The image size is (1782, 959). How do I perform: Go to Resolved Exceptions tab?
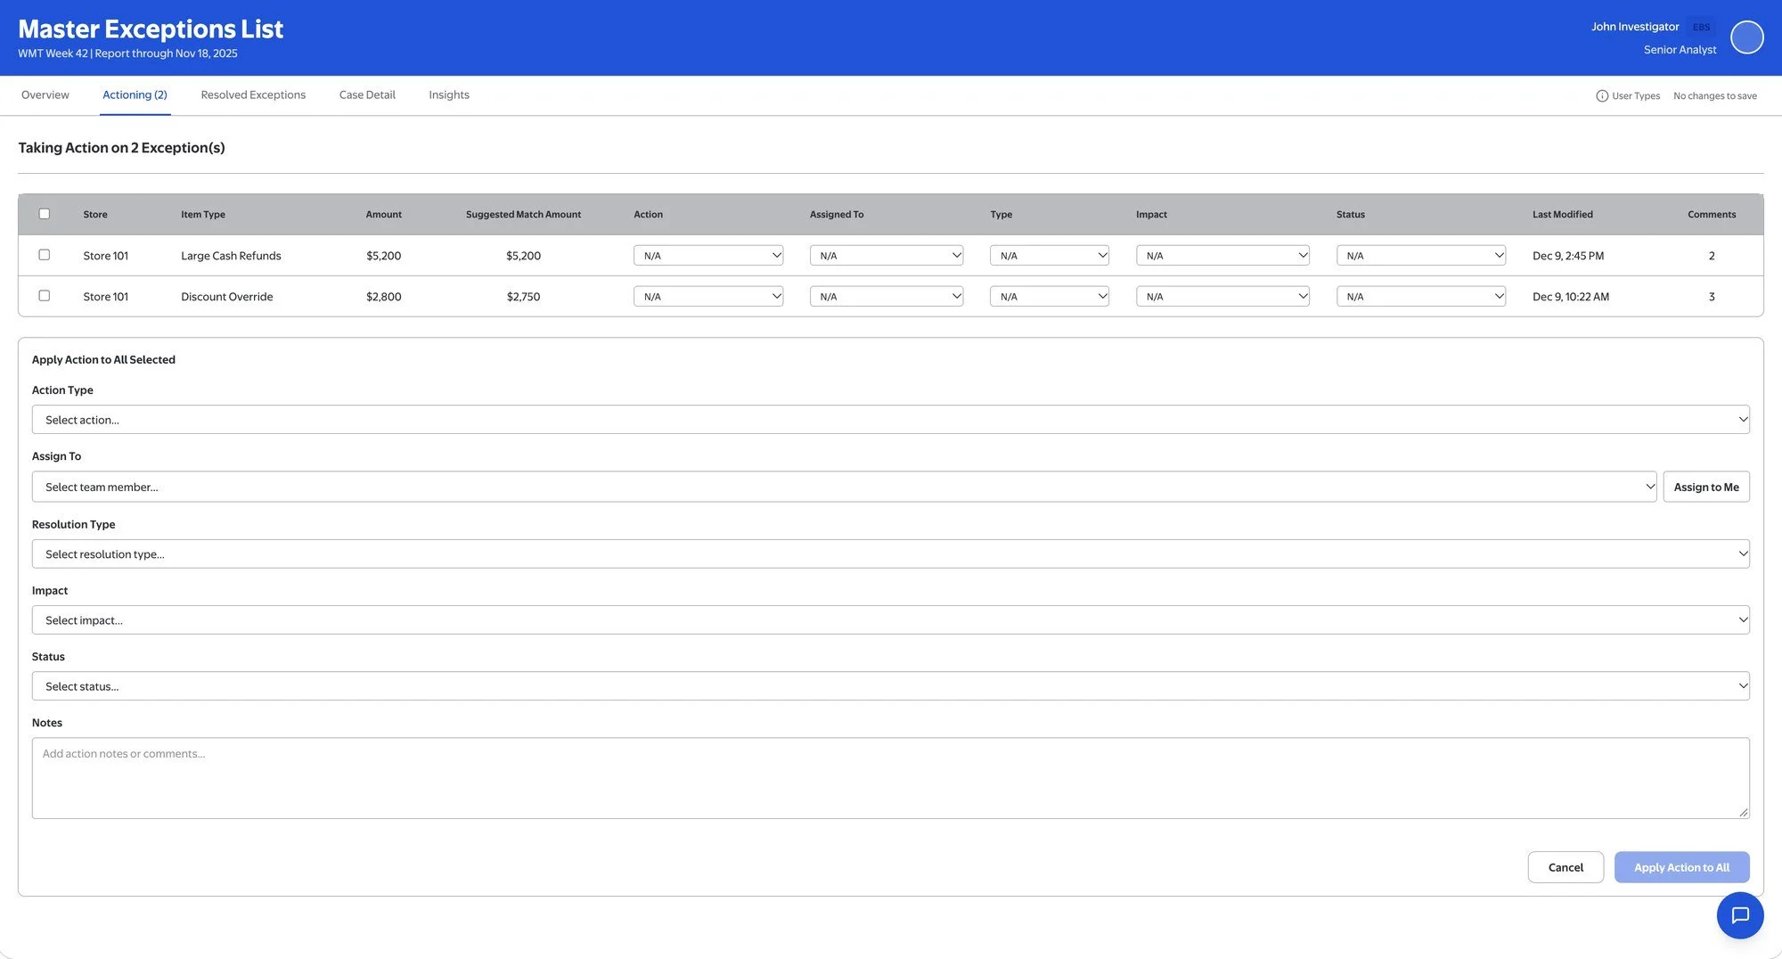(x=253, y=95)
